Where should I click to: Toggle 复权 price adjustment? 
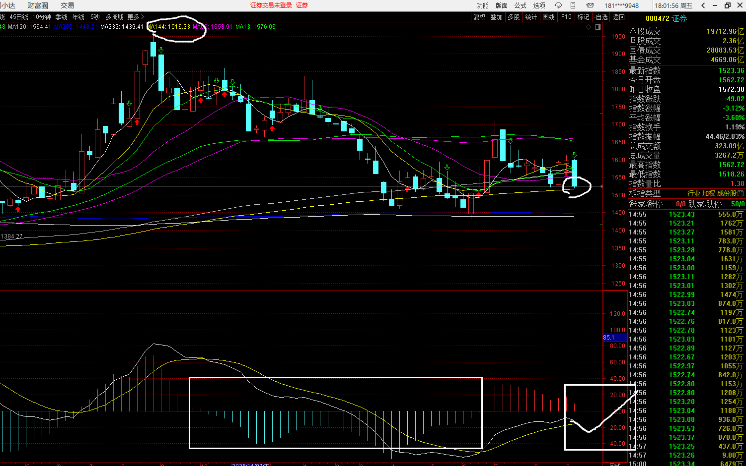click(x=479, y=17)
